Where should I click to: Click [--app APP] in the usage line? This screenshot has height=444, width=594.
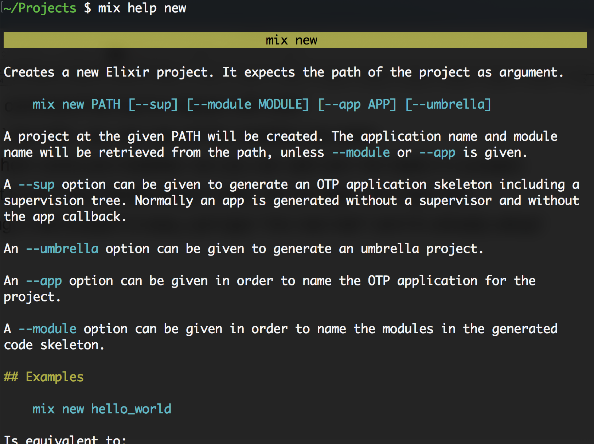tap(357, 104)
